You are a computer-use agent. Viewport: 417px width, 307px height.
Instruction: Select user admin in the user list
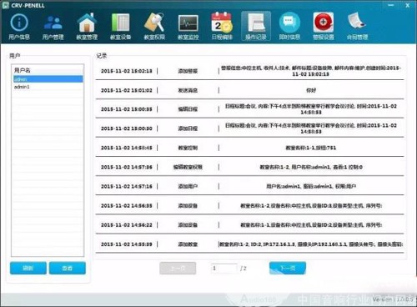click(x=48, y=79)
